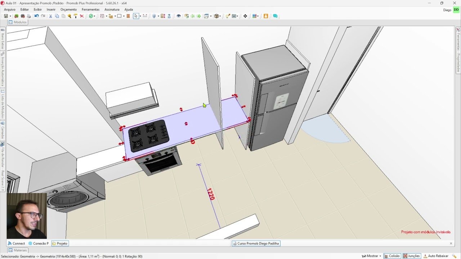
Task: Open the Materiais panel tab
Action: (18, 250)
